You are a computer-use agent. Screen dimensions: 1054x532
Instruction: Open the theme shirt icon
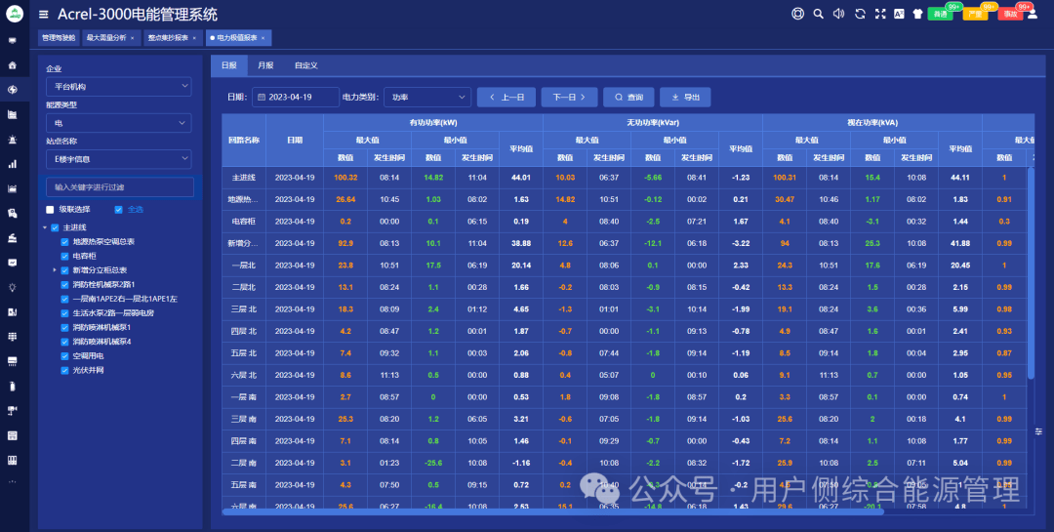click(917, 14)
